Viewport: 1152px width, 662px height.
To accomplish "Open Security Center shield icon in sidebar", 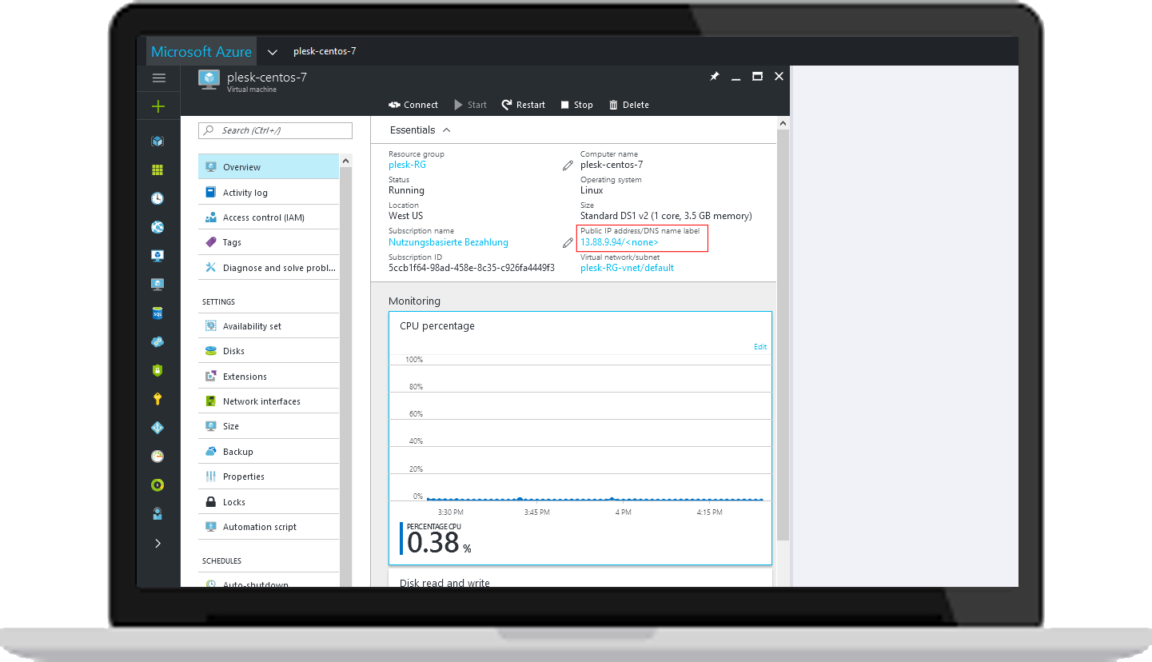I will pyautogui.click(x=157, y=370).
